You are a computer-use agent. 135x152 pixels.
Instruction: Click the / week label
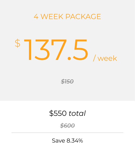pyautogui.click(x=105, y=58)
